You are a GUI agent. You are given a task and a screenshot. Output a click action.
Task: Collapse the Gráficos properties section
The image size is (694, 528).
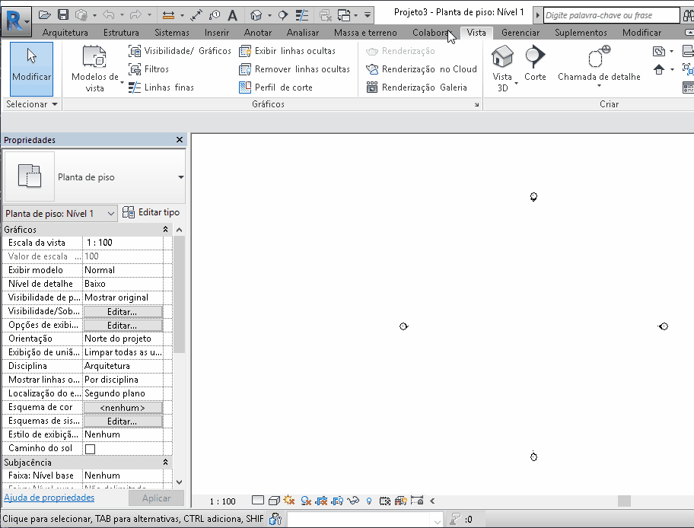click(166, 229)
